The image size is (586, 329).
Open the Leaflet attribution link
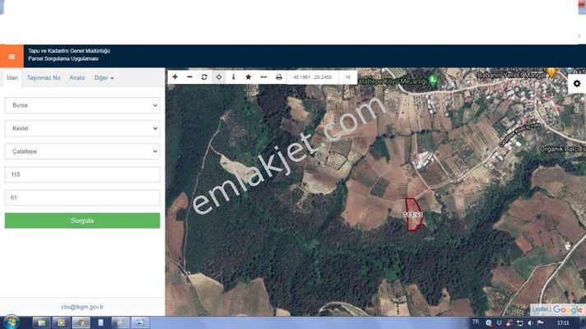click(x=539, y=309)
